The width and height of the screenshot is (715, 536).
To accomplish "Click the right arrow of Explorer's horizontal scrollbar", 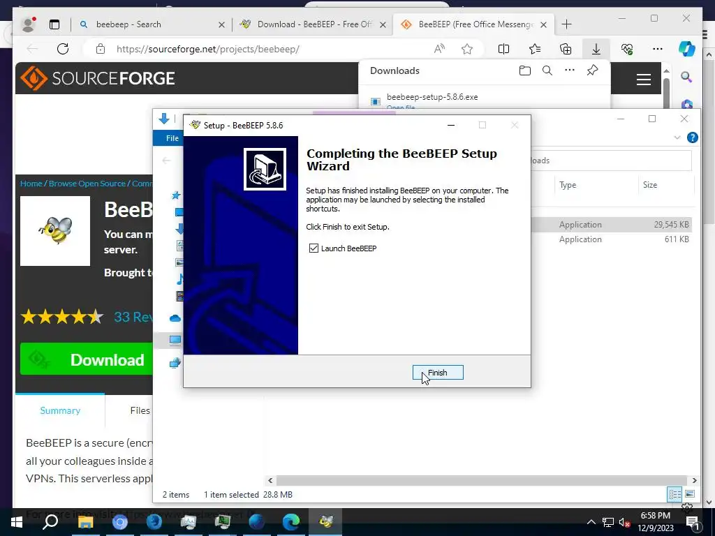I will point(694,480).
